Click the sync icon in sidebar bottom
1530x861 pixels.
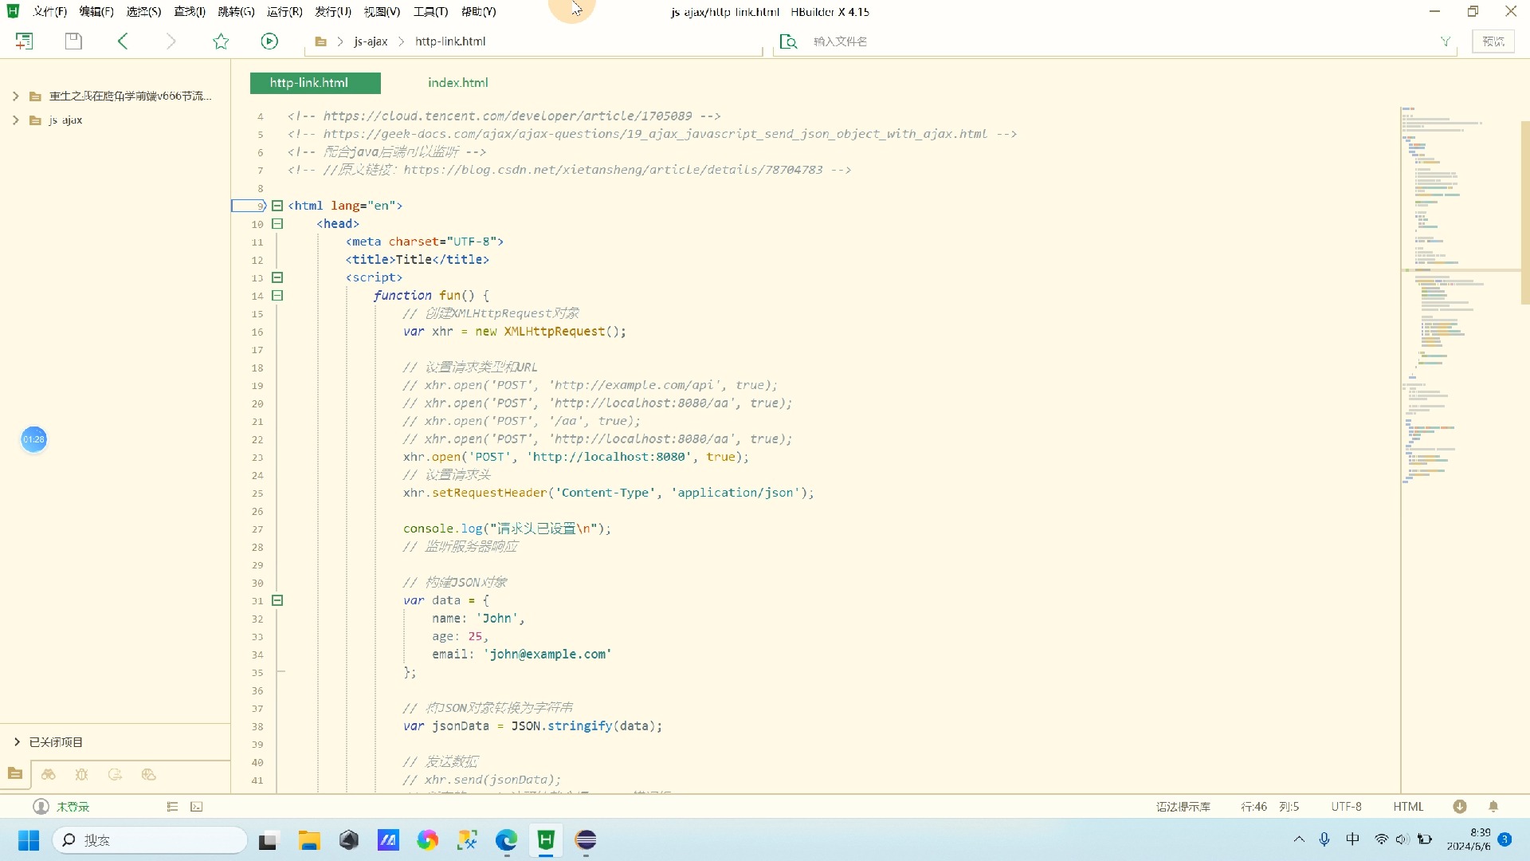click(x=115, y=774)
